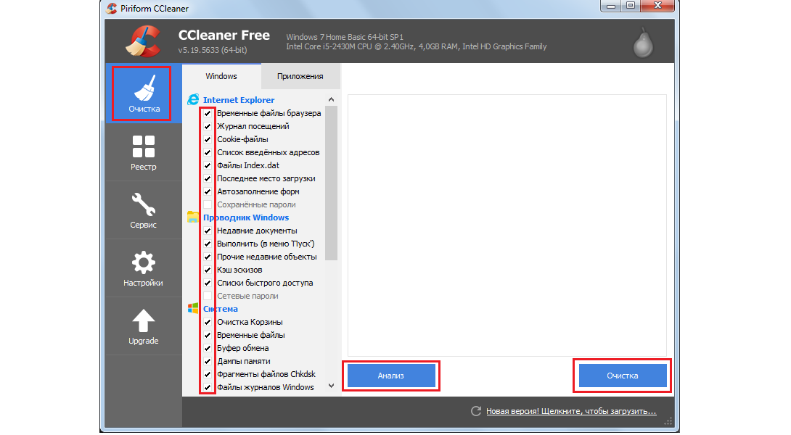Viewport: 791px width, 435px height.
Task: Click the checklist vertical scrollbar thumb
Action: (x=332, y=183)
